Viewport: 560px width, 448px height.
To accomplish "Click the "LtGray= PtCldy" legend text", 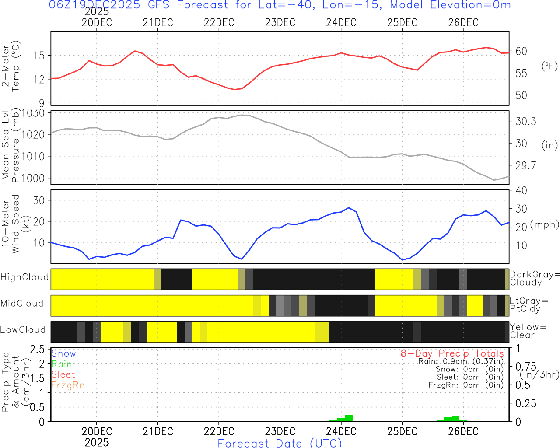I will point(528,305).
